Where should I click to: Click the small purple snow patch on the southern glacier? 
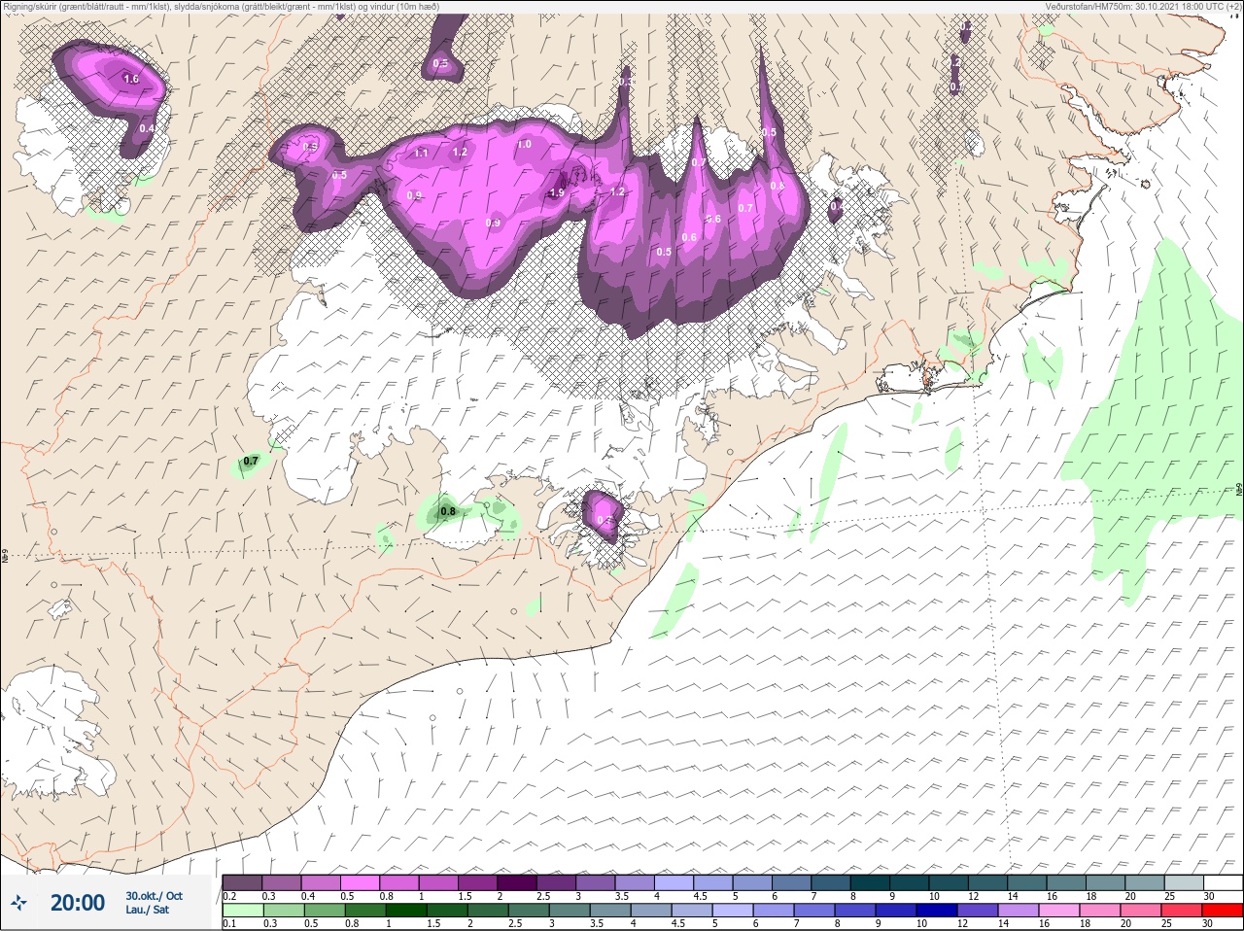603,514
